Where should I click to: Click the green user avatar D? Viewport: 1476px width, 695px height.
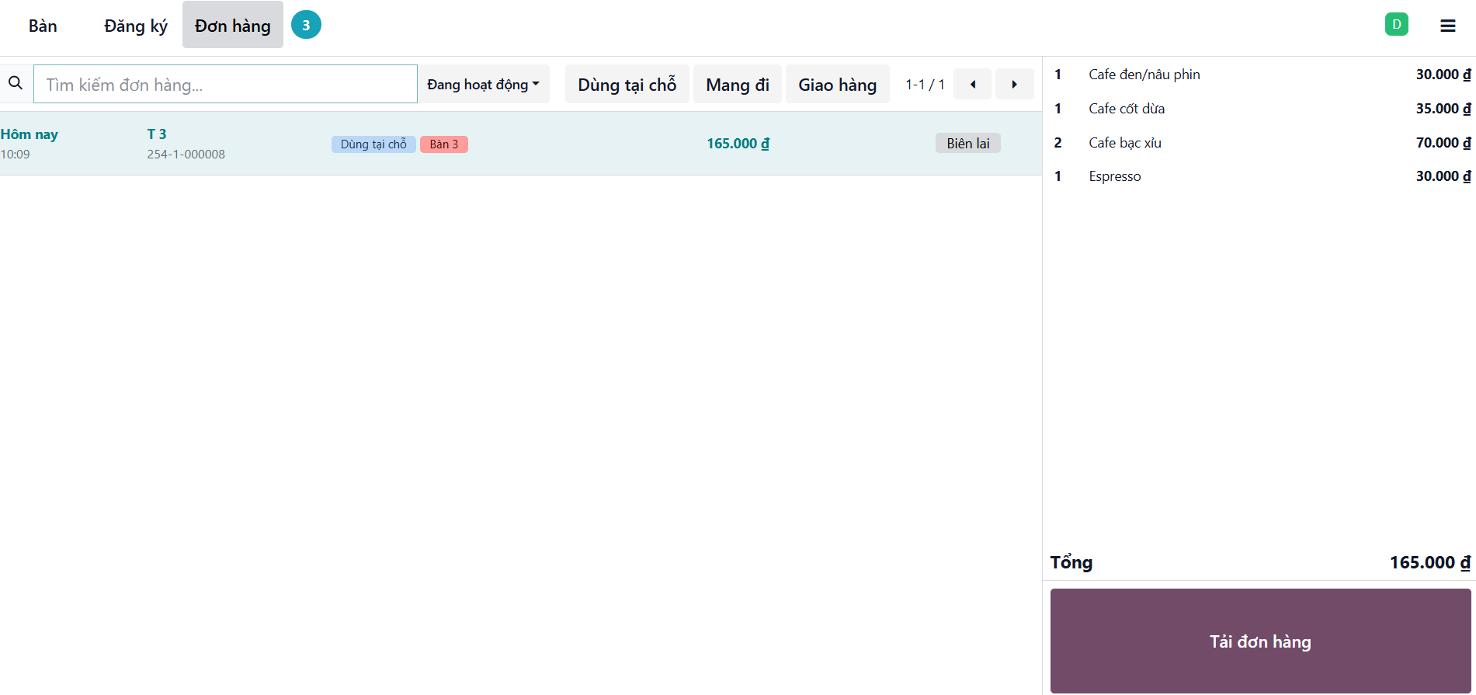(x=1396, y=25)
